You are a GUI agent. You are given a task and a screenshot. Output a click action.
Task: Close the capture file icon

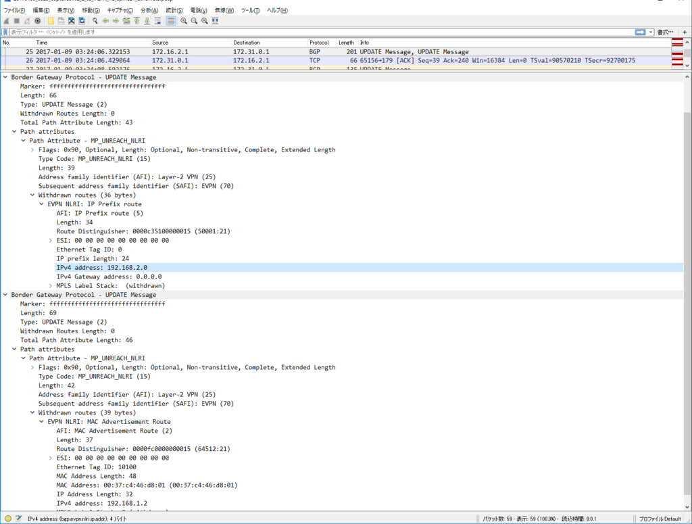72,21
